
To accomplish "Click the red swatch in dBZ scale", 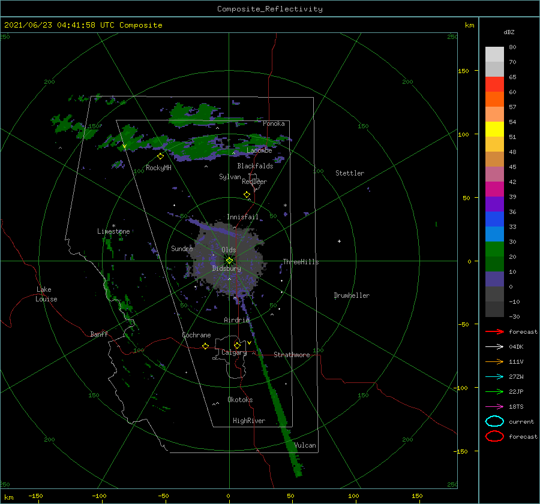I will [x=494, y=84].
